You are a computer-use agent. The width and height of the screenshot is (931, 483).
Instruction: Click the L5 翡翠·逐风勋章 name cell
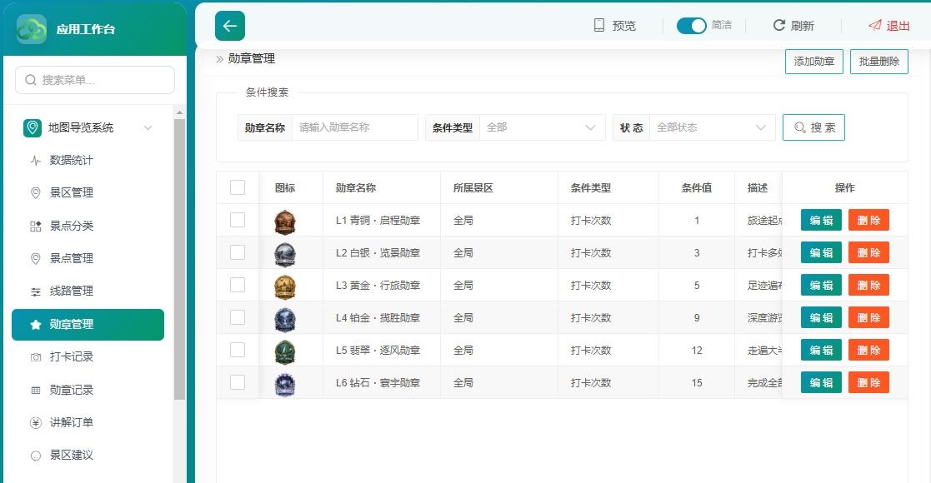[381, 350]
